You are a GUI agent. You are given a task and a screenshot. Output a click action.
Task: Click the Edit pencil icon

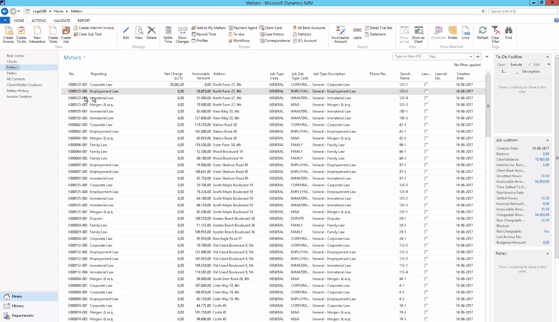tap(126, 33)
